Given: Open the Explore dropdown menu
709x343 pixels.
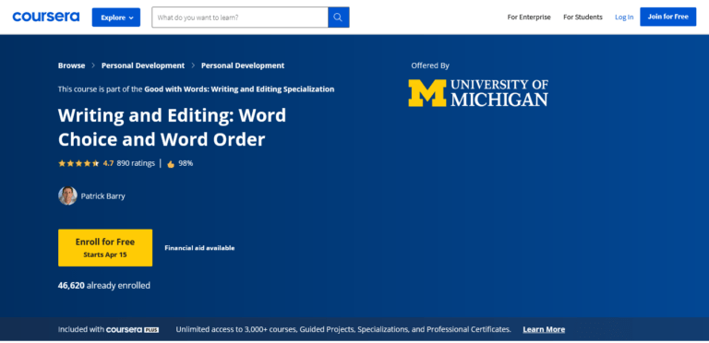Looking at the screenshot, I should [116, 18].
